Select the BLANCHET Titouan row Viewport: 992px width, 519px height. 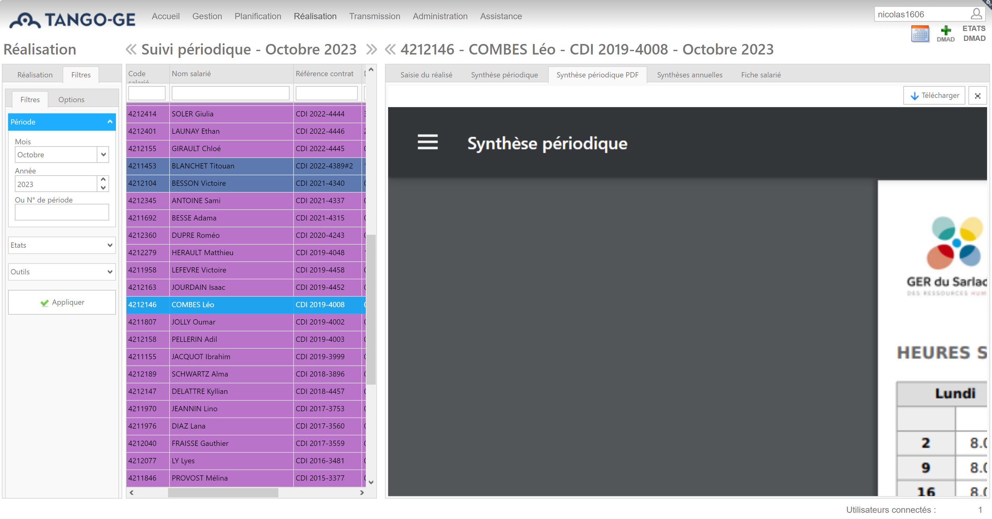pos(246,166)
